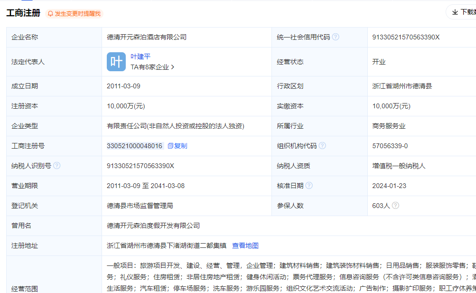Click the blue 叶 avatar tile
The image size is (476, 293).
click(116, 62)
